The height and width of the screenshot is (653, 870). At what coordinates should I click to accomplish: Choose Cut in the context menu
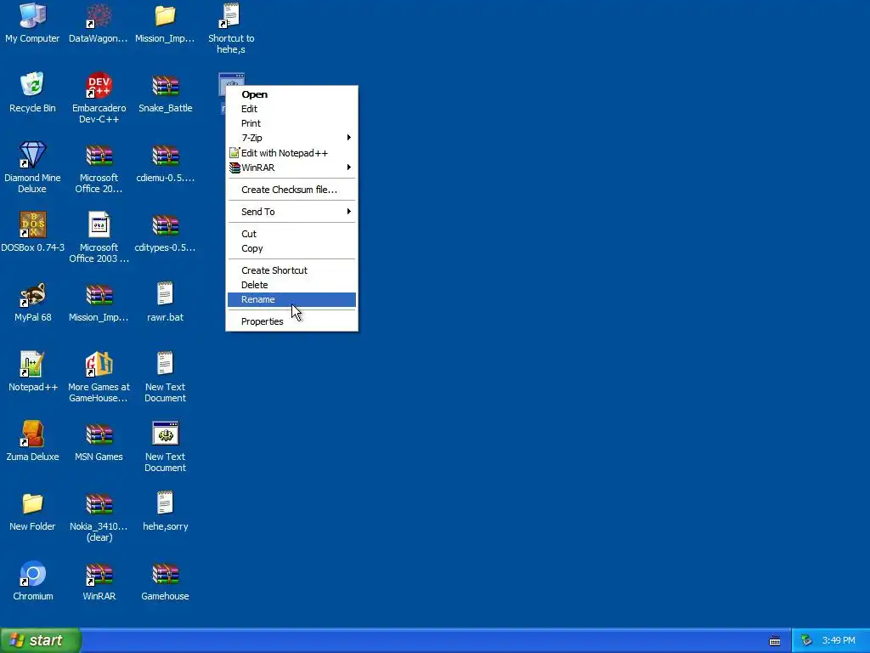tap(292, 234)
